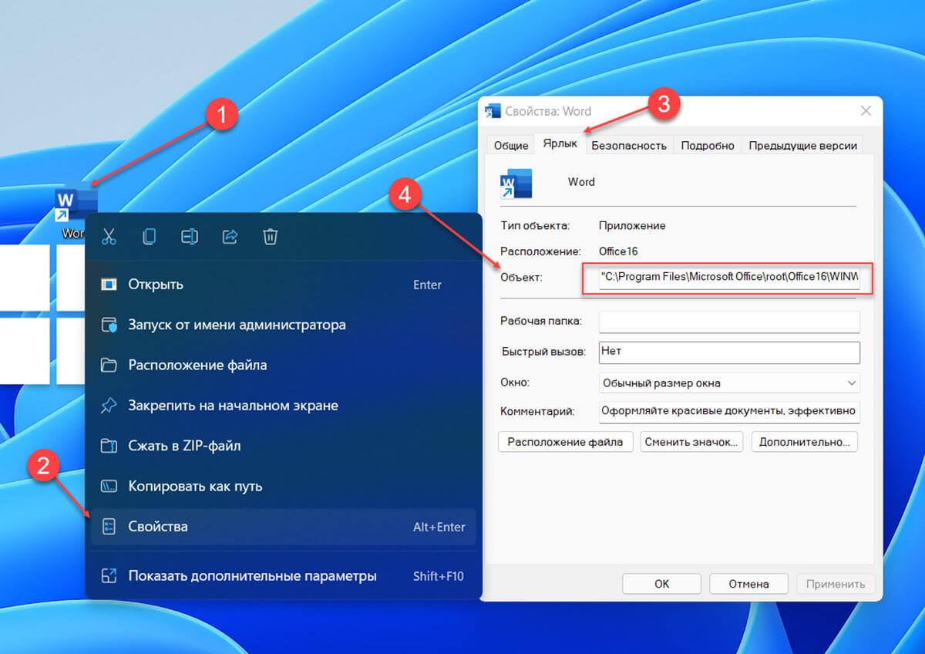The height and width of the screenshot is (654, 925).
Task: Open Свойства from the context menu
Action: pos(283,527)
